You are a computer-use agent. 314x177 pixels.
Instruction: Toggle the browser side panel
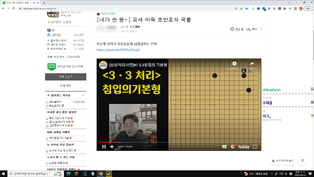(x=295, y=9)
